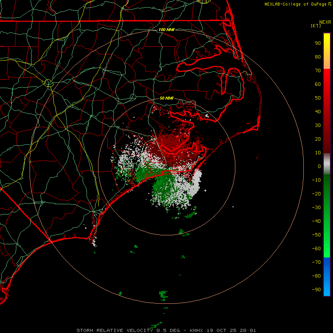
Task: Click the 90 value on the velocity scale
Action: coord(318,43)
